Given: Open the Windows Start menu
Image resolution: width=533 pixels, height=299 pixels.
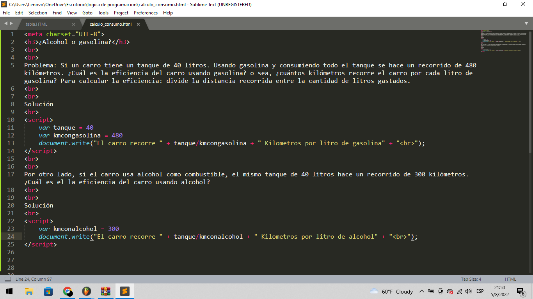Looking at the screenshot, I should (x=9, y=291).
